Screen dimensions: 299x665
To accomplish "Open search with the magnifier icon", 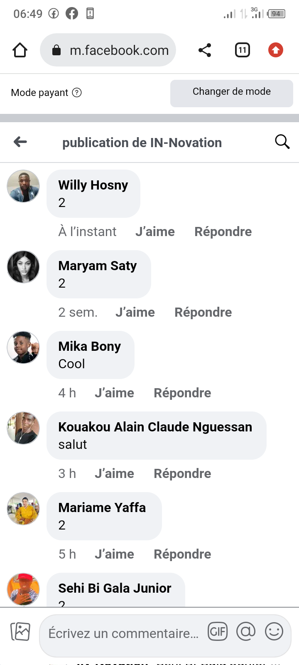I will 282,142.
